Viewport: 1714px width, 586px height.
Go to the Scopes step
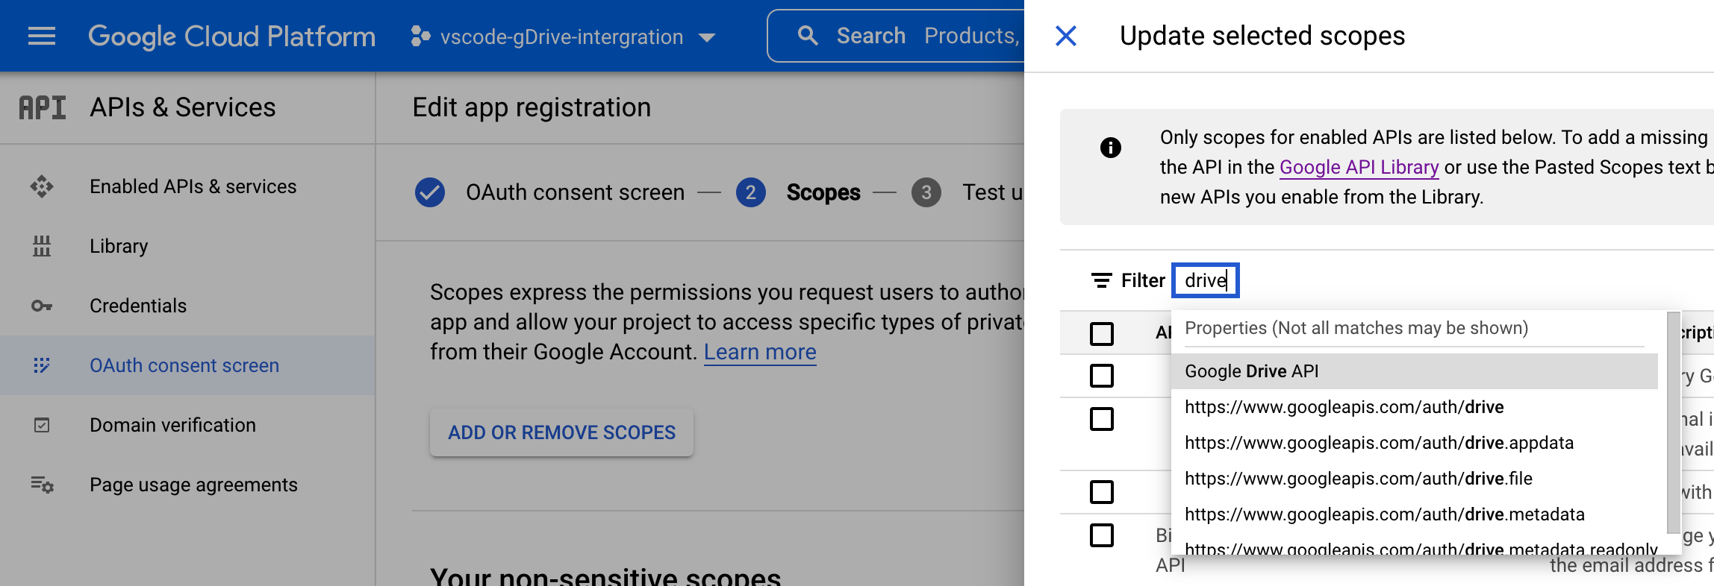click(x=823, y=192)
